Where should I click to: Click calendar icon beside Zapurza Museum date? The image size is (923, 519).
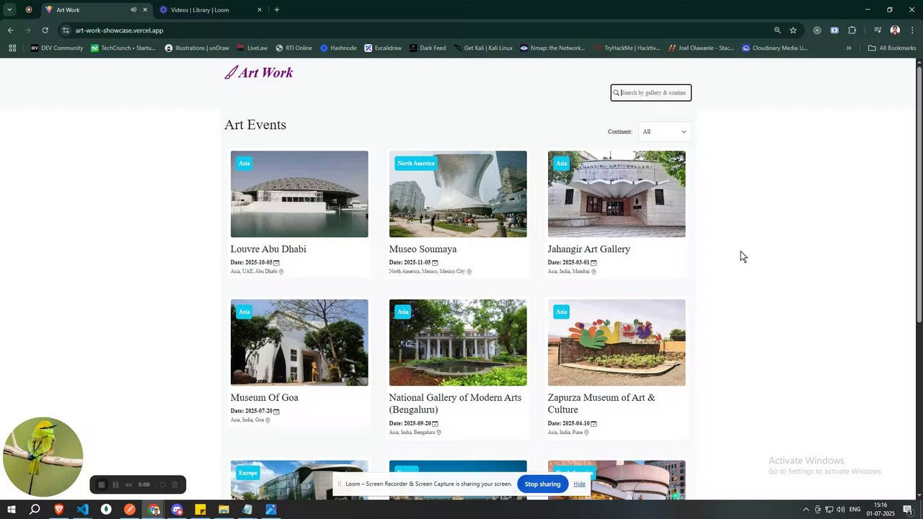pos(593,424)
